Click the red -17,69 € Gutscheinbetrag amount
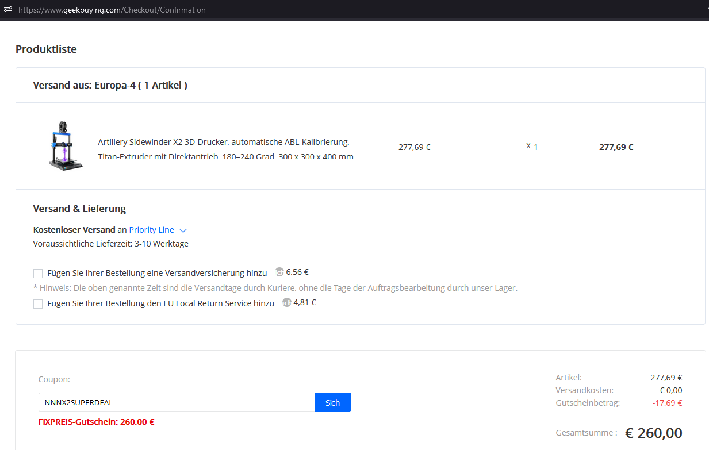Image resolution: width=709 pixels, height=450 pixels. click(667, 403)
